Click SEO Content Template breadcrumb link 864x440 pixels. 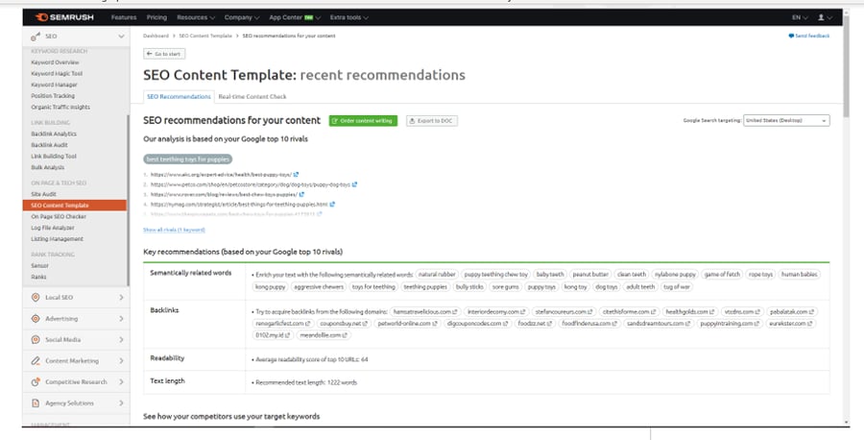[205, 36]
